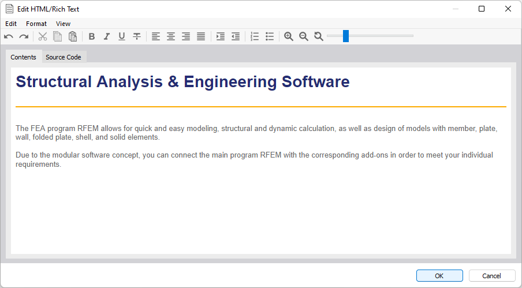Viewport: 522px width, 288px height.
Task: Click the heading 'Structural Analysis & Engineering Software'
Action: pyautogui.click(x=183, y=82)
